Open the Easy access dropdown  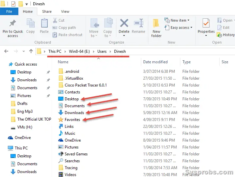click(178, 28)
